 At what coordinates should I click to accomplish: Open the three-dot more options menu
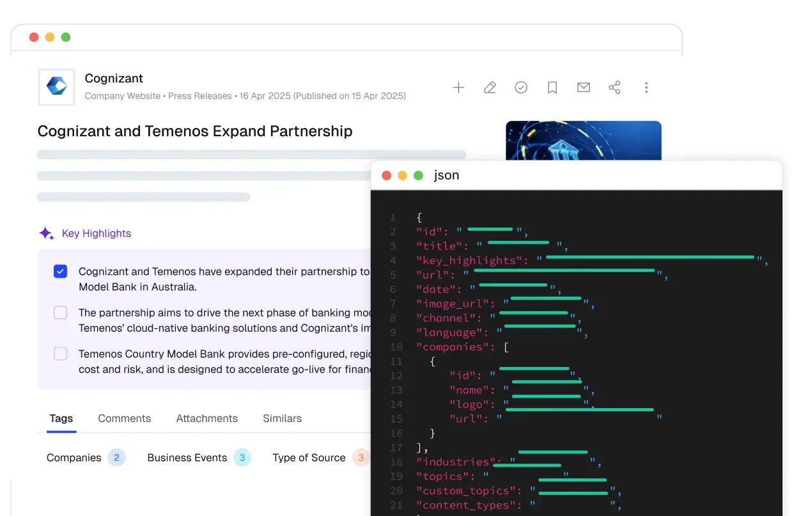tap(646, 88)
